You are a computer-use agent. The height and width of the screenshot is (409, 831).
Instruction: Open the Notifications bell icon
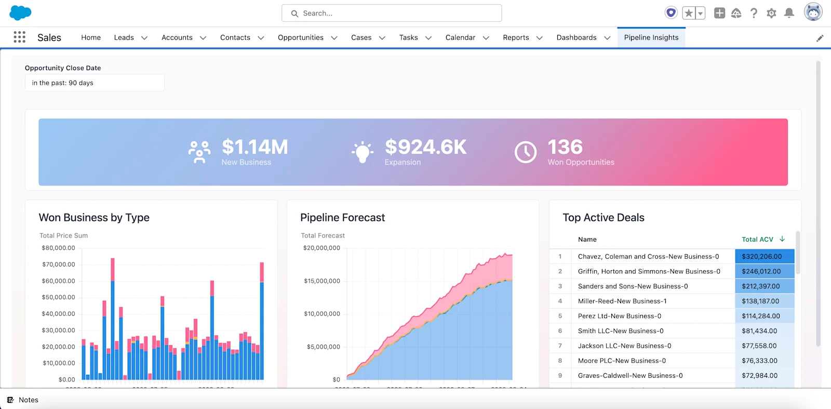[x=789, y=13]
